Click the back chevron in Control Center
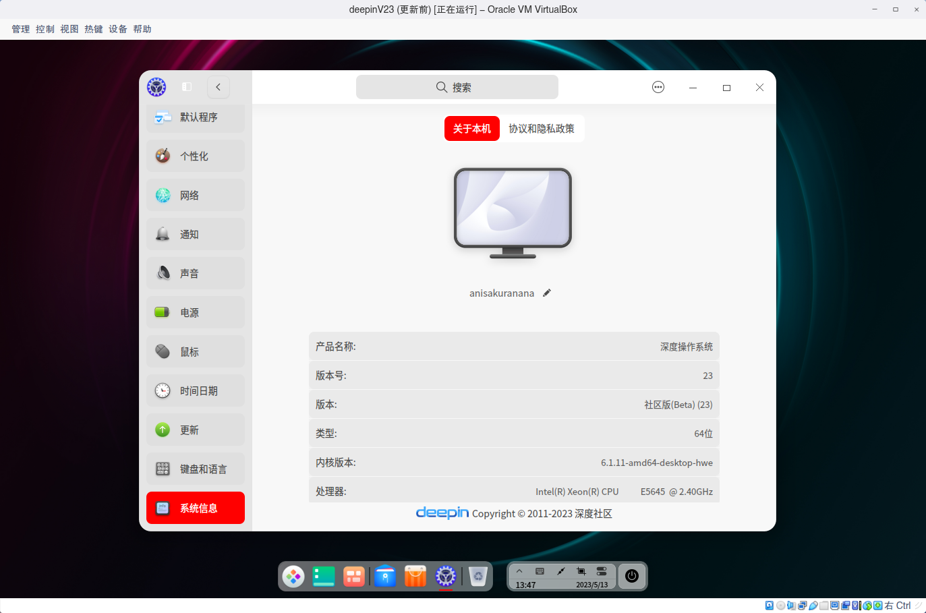The image size is (926, 613). pyautogui.click(x=218, y=87)
